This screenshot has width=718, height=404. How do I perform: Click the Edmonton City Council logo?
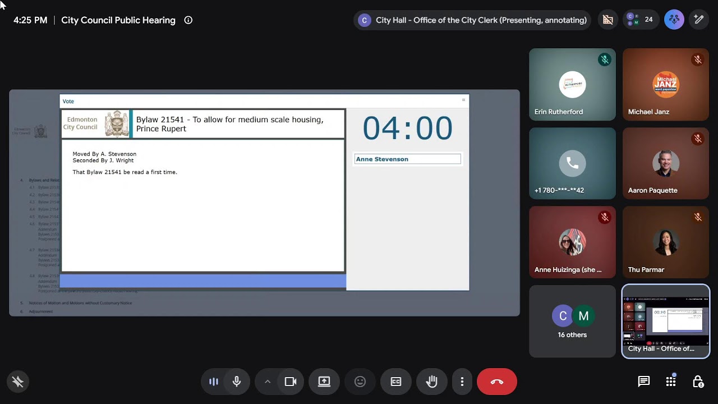[95, 124]
